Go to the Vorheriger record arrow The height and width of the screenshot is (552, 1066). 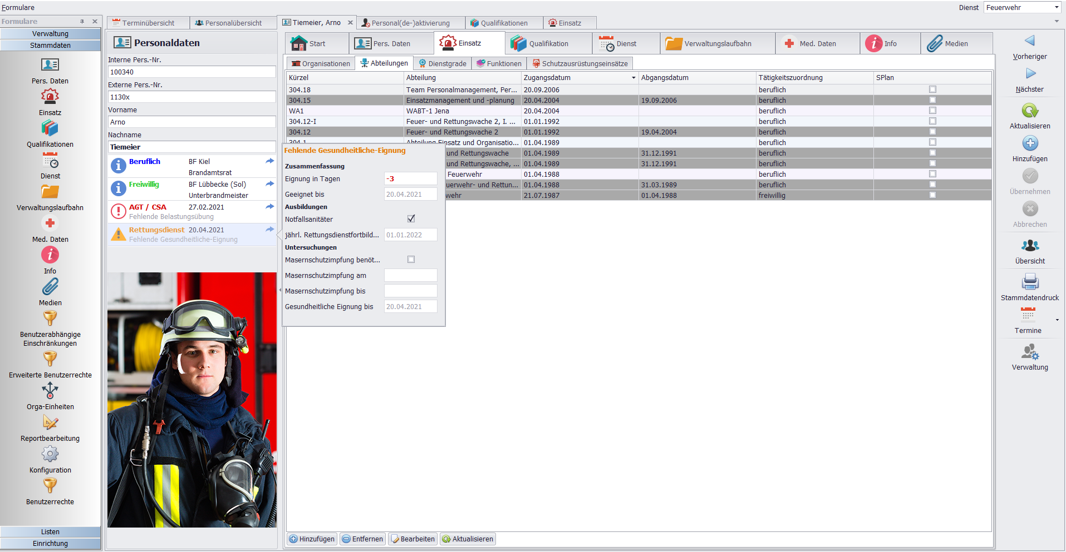1029,41
